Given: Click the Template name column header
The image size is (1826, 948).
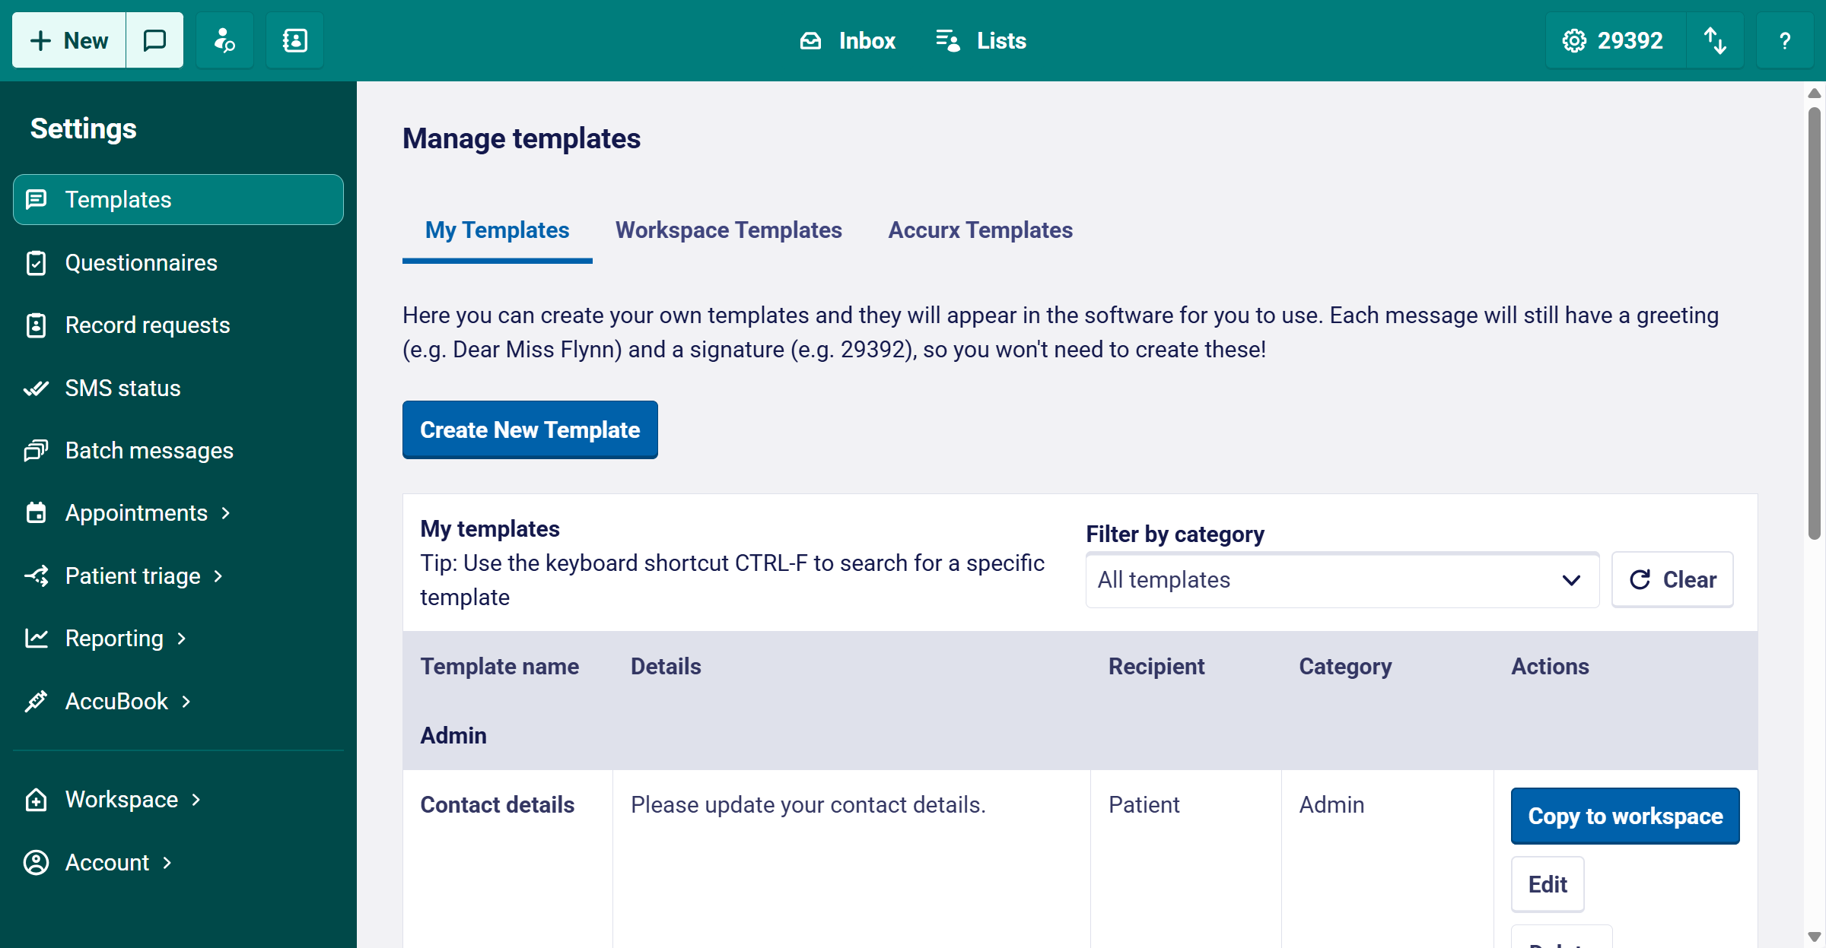Looking at the screenshot, I should 499,666.
